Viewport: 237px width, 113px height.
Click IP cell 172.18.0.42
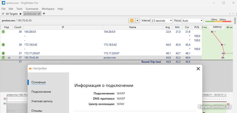point(31,45)
